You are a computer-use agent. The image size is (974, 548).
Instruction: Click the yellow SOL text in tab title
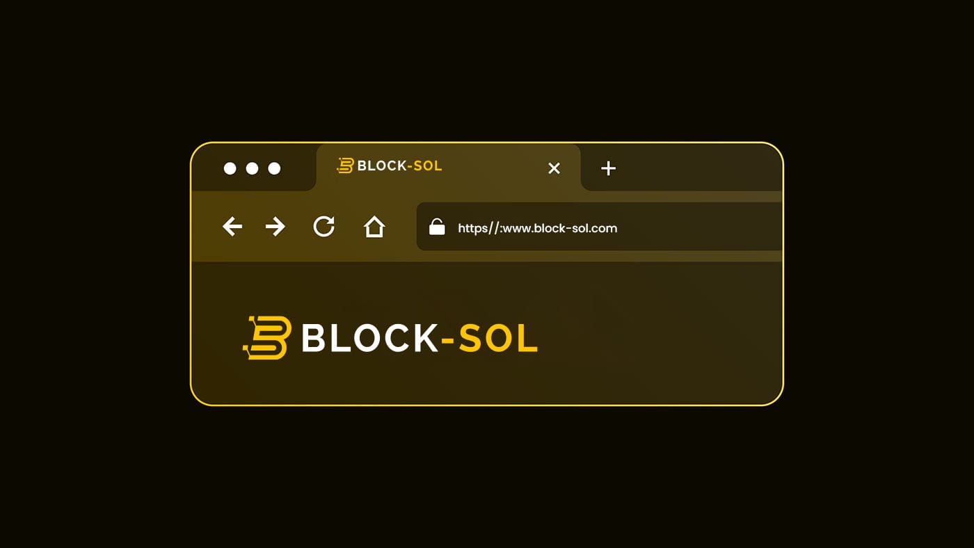tap(428, 166)
